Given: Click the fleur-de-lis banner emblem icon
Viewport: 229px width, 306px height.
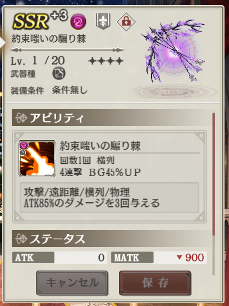Looking at the screenshot, I should 103,21.
